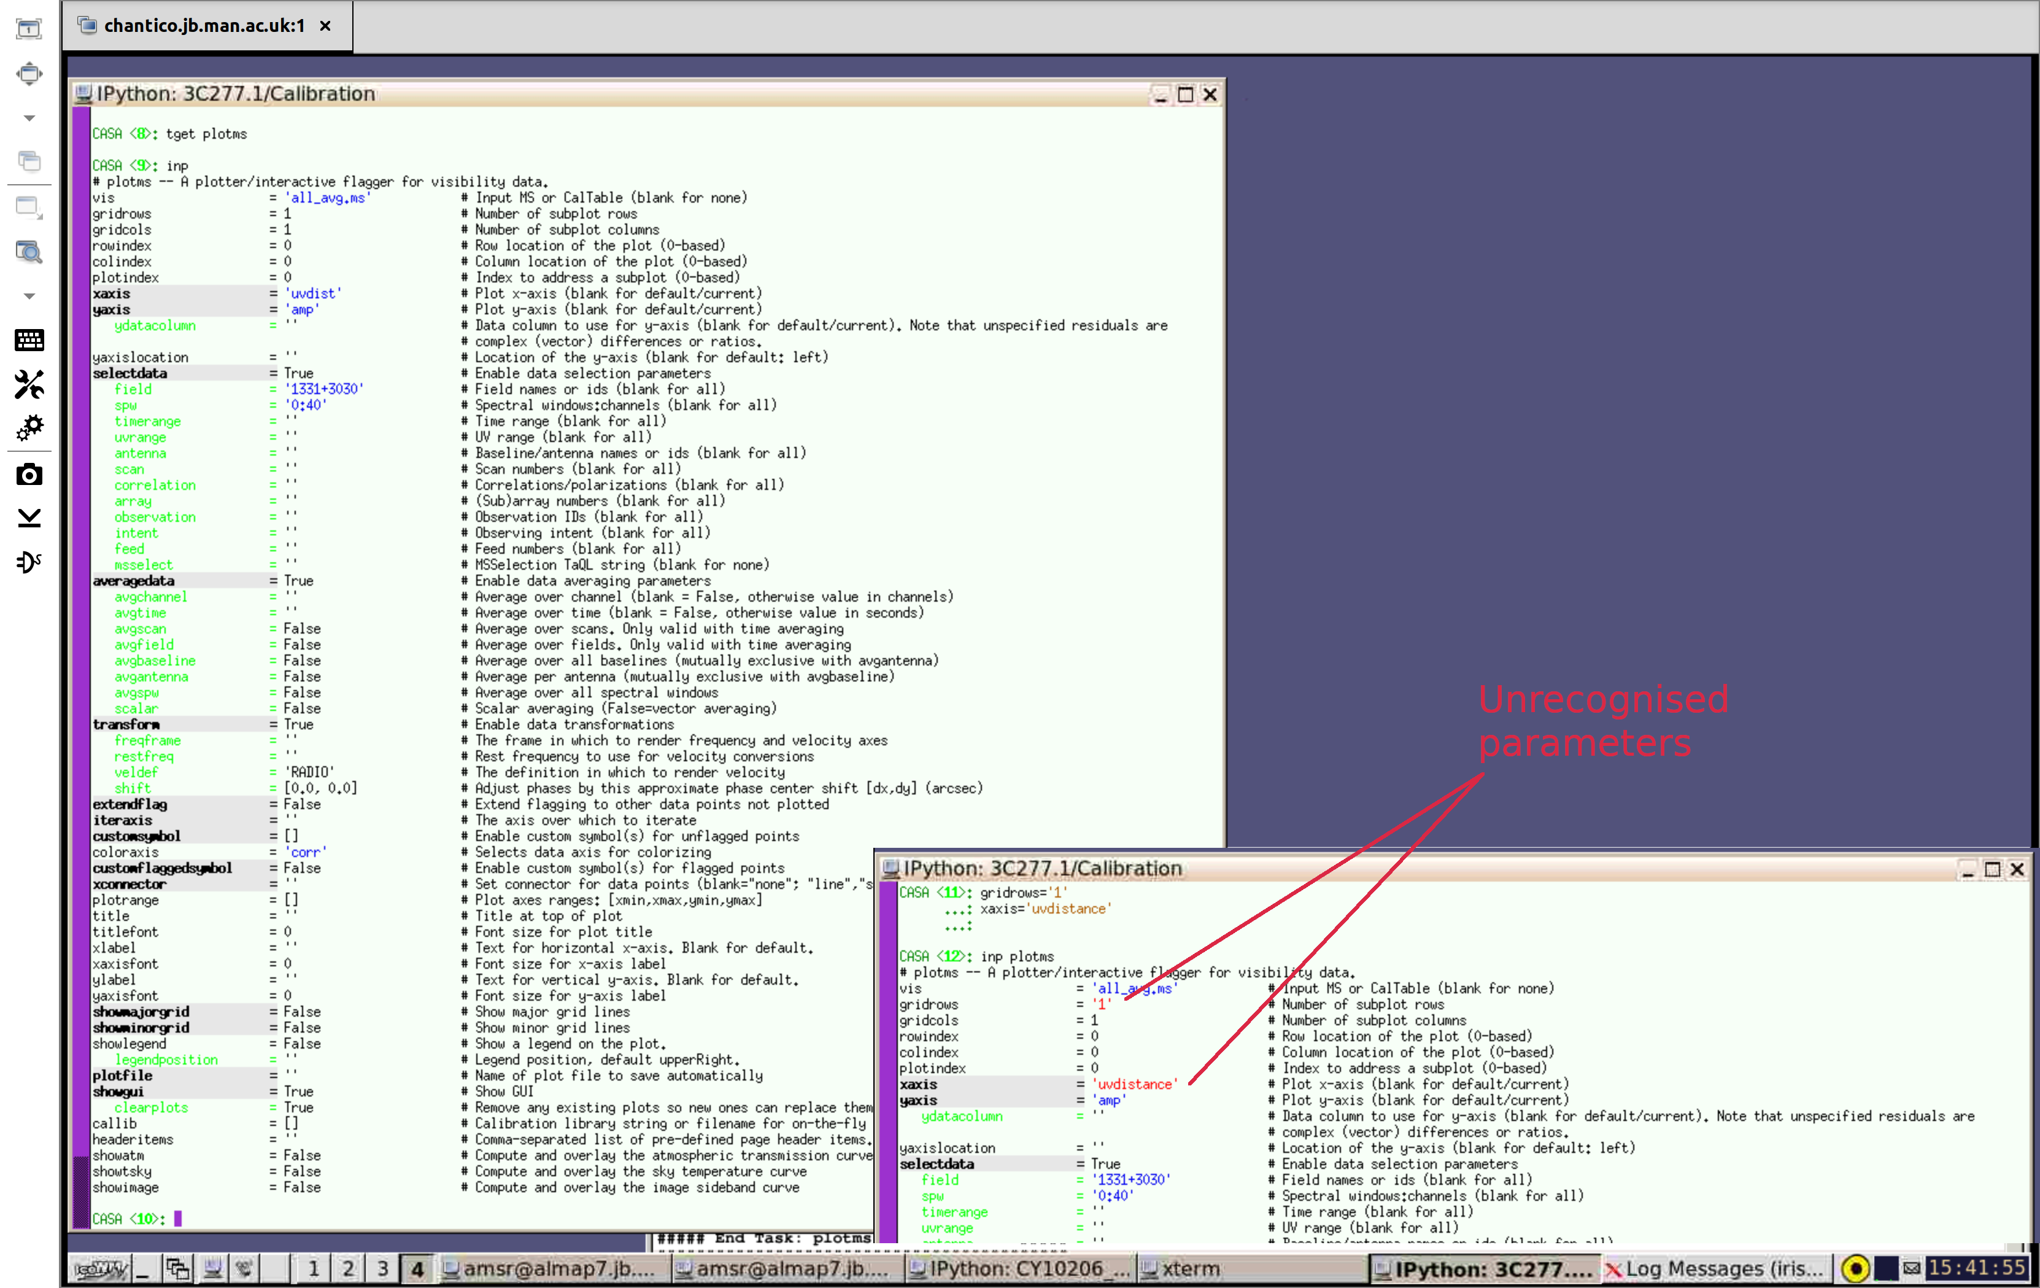Toggle fullscreen mode from the sidebar
Viewport: 2040px width, 1288px height.
click(29, 74)
